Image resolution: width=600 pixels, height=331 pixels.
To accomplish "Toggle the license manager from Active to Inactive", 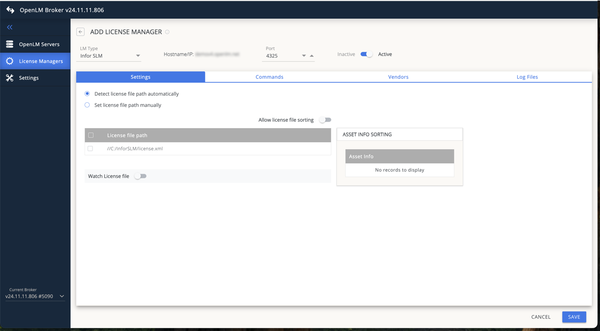I will click(366, 54).
